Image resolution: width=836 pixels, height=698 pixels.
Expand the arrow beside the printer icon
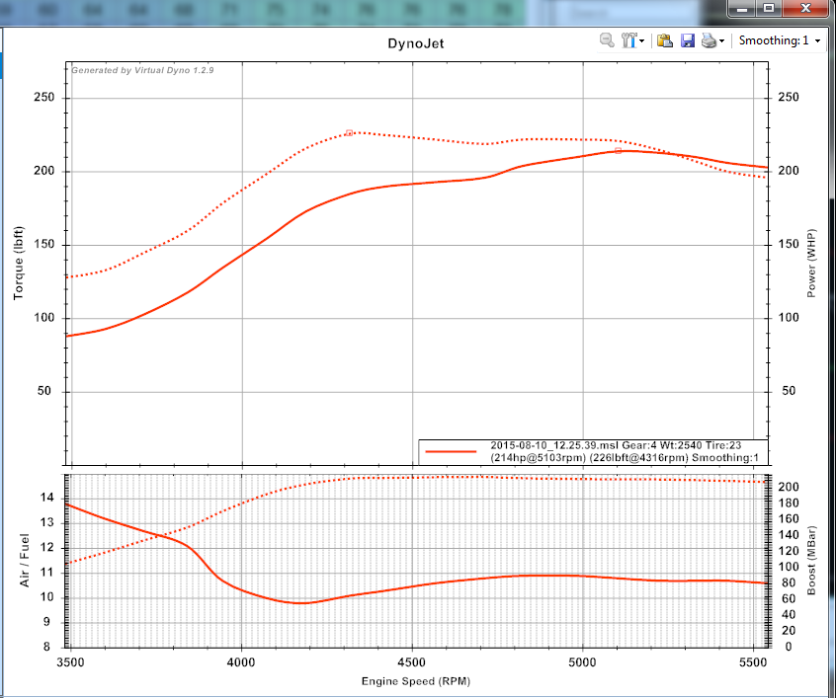722,41
